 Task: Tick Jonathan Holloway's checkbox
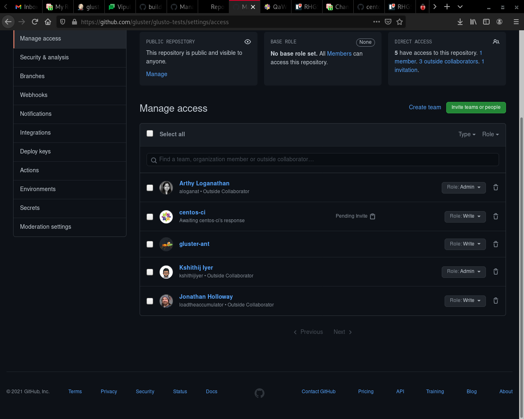coord(150,301)
